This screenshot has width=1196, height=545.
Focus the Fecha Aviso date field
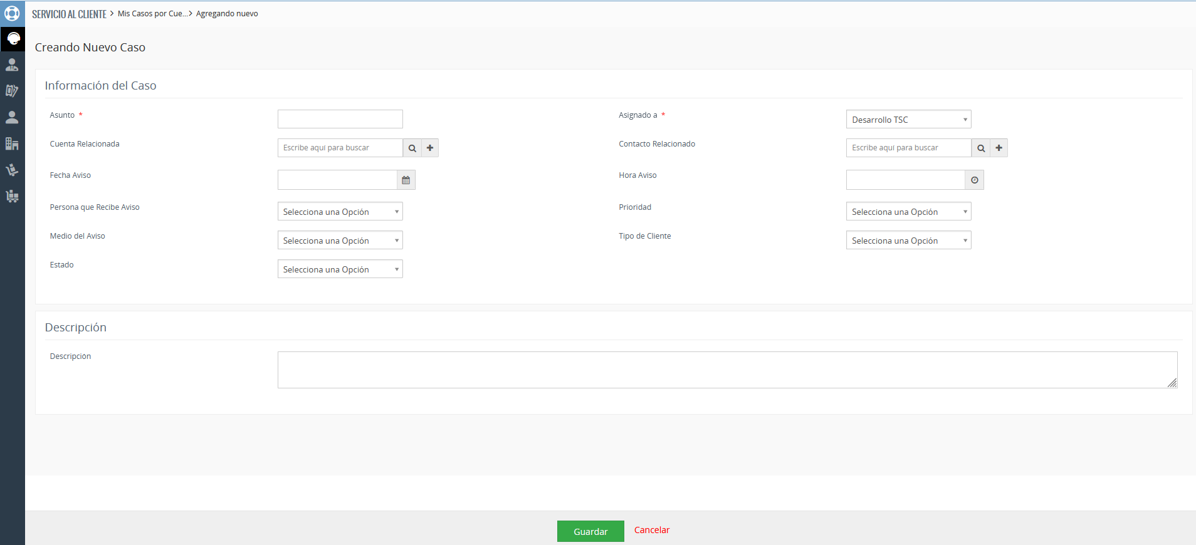pyautogui.click(x=337, y=180)
